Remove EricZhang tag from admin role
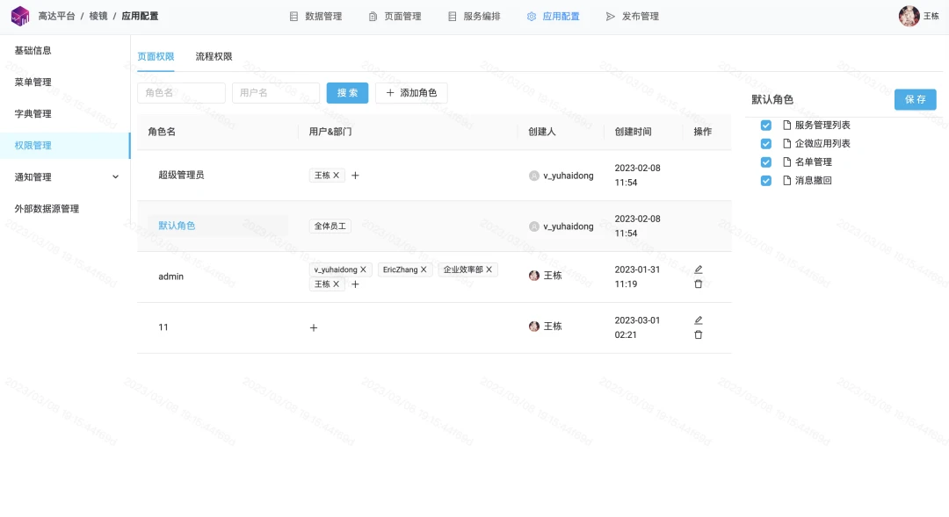The image size is (949, 517). coord(424,269)
